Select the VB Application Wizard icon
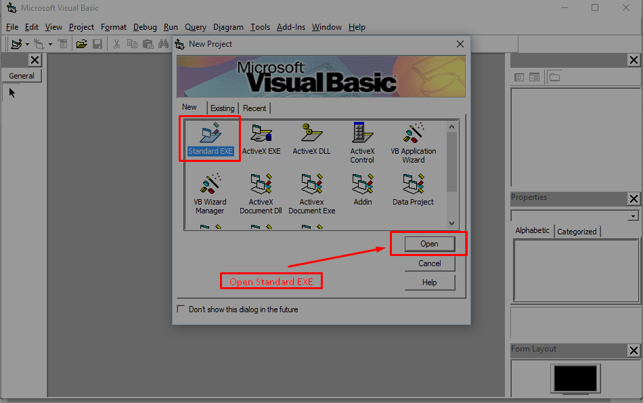 (414, 143)
